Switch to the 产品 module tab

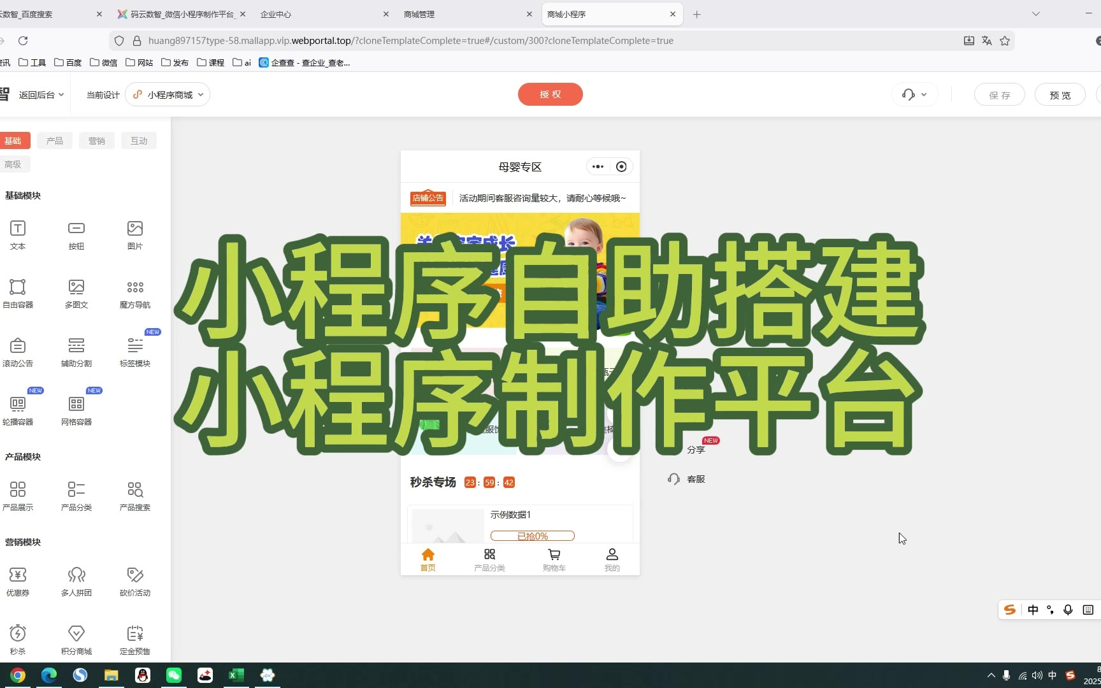55,141
